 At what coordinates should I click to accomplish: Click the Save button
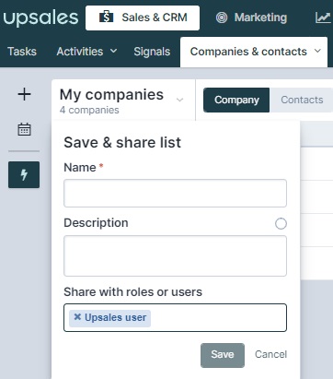[x=223, y=355]
